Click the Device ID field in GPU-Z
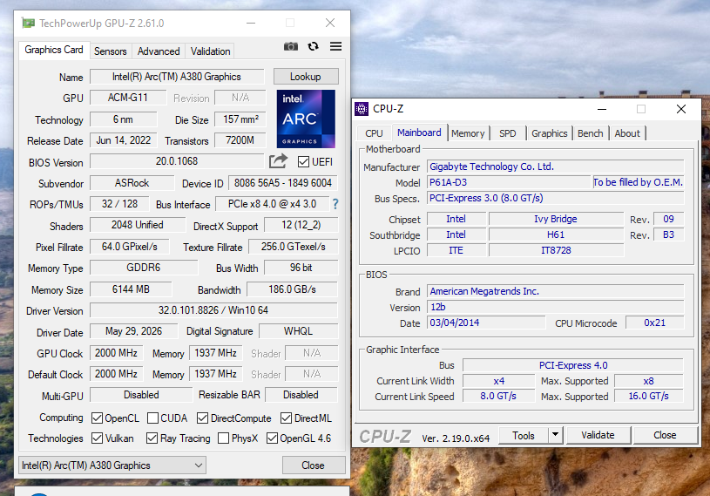Image resolution: width=710 pixels, height=496 pixels. pyautogui.click(x=283, y=183)
